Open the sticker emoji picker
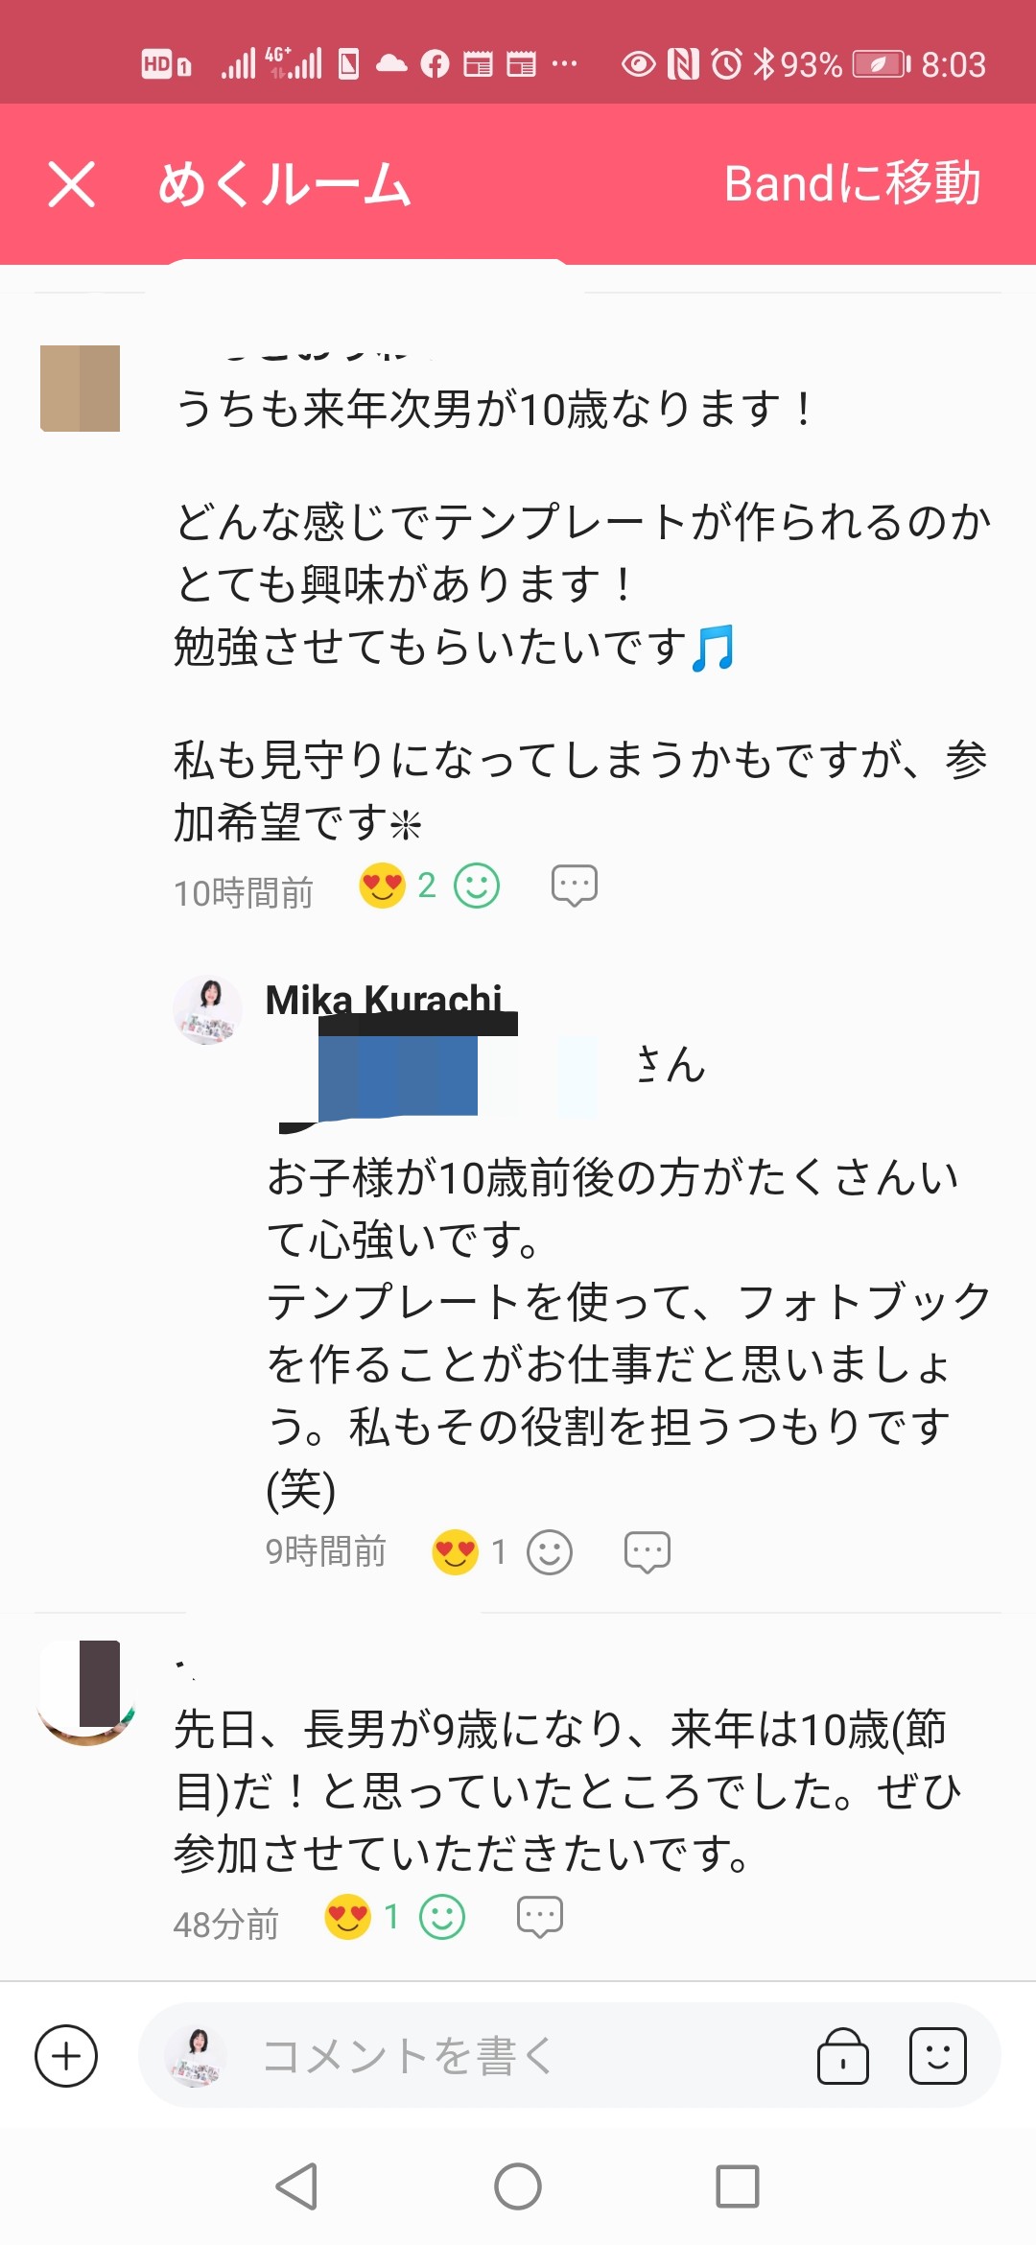 tap(937, 2056)
